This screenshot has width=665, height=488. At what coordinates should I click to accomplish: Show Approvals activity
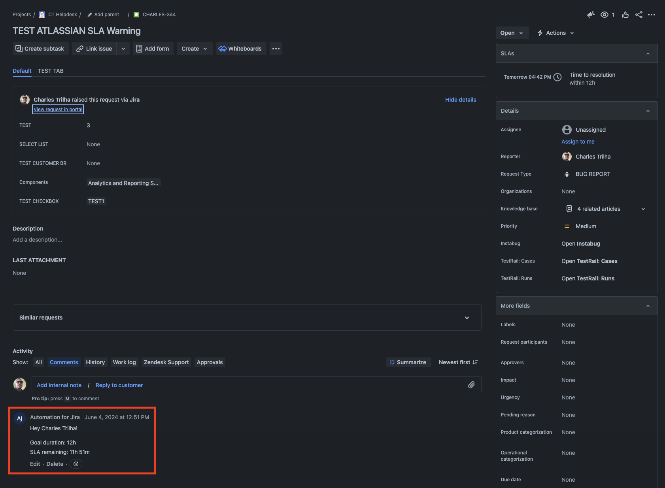tap(210, 362)
